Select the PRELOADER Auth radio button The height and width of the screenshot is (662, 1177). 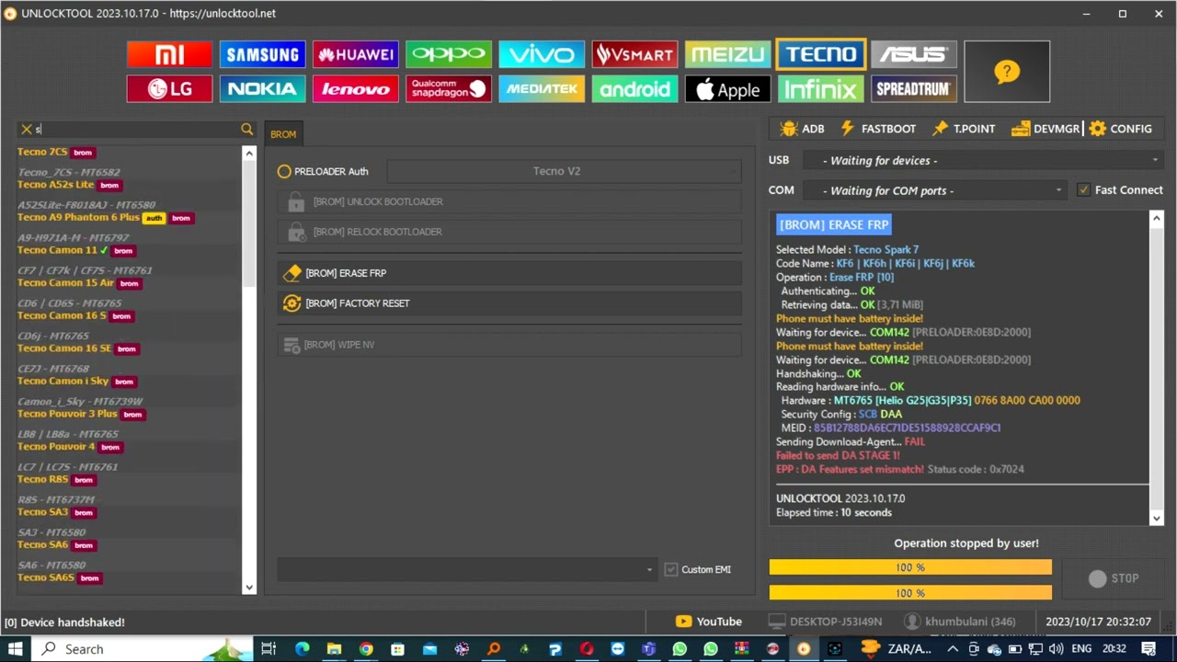[x=284, y=171]
